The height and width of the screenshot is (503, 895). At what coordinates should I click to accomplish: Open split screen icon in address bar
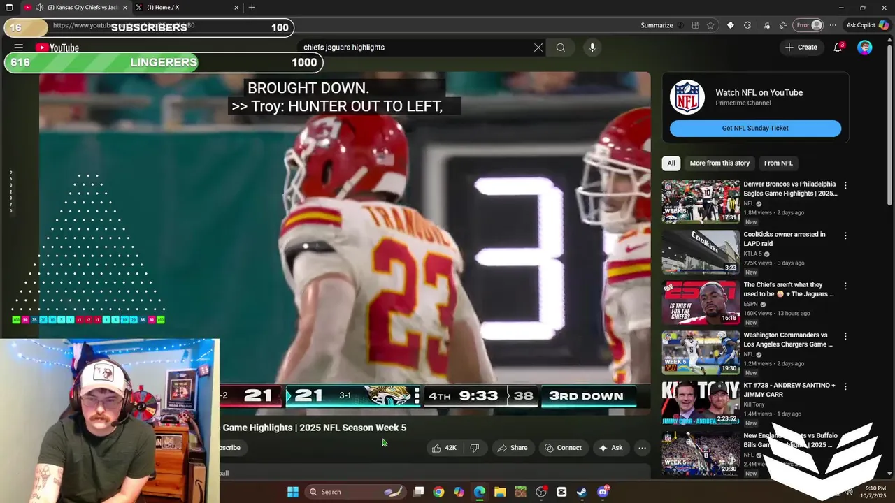[x=695, y=25]
